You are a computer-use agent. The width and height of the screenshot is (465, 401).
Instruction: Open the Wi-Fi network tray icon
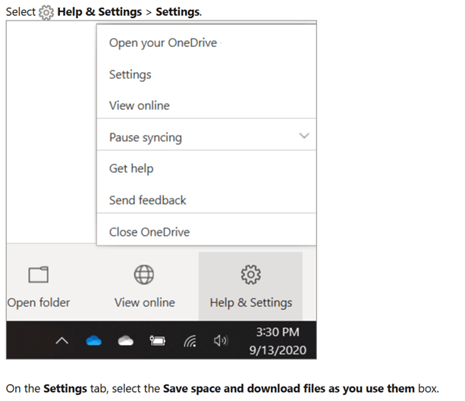190,341
